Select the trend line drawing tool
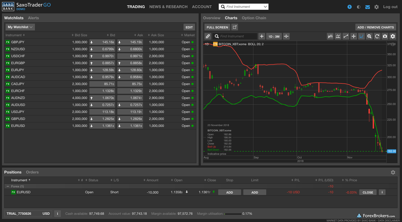 coord(346,36)
